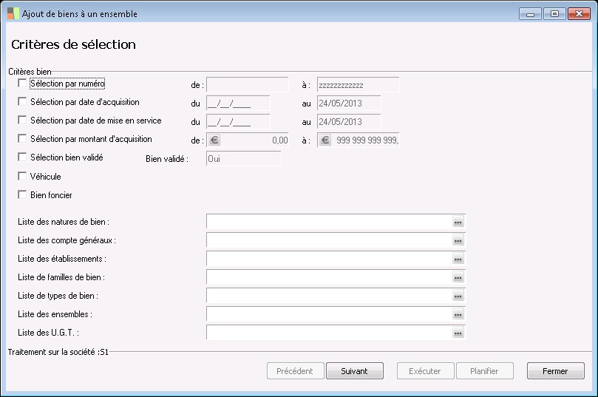The image size is (598, 397).
Task: Minimize the Ajout de biens window
Action: click(x=530, y=14)
